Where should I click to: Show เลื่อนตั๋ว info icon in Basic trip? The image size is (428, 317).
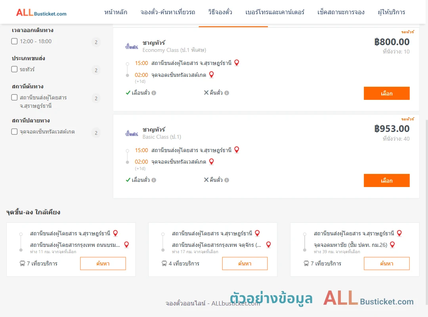pos(154,180)
